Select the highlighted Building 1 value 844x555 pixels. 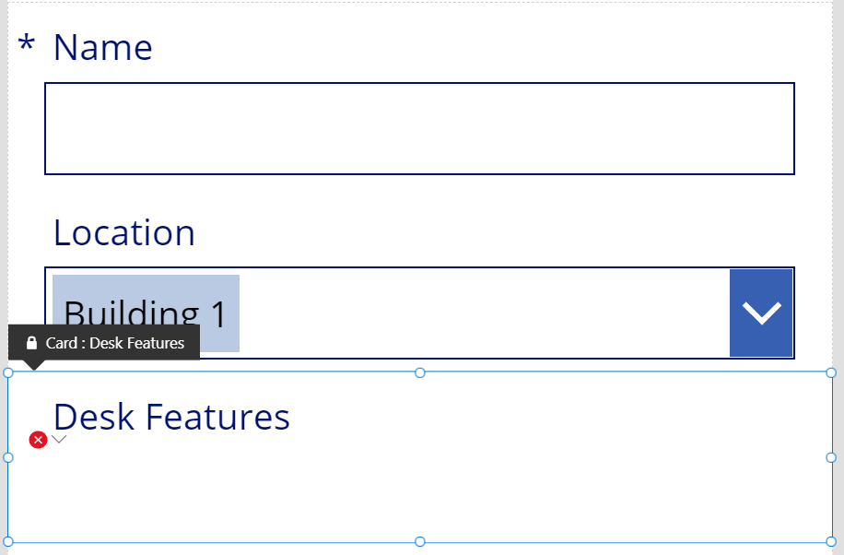click(146, 313)
